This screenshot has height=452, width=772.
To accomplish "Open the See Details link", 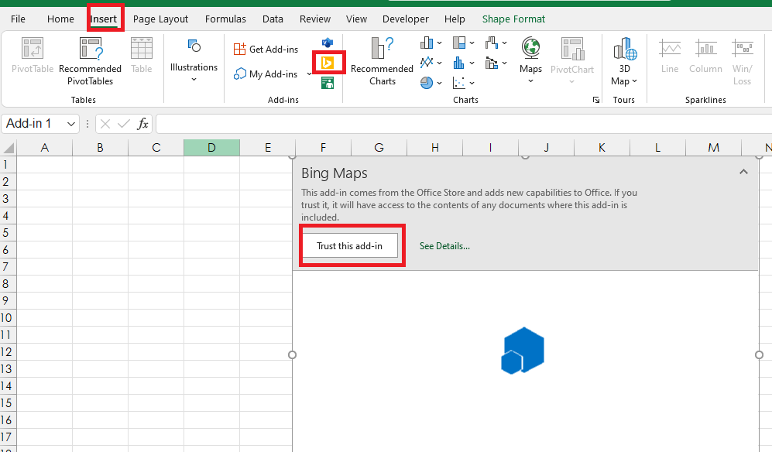I will tap(444, 245).
